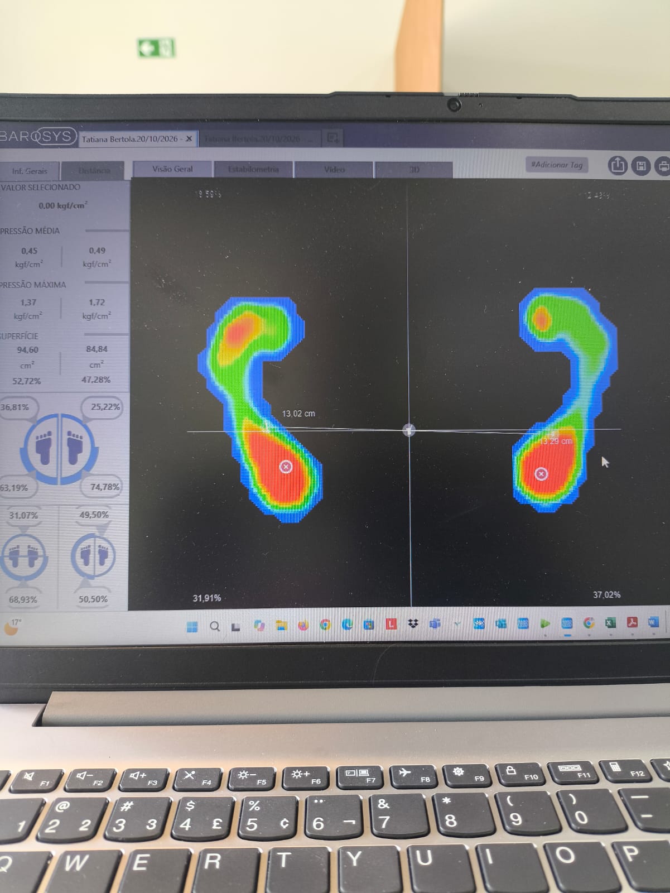Open the Inf. Gerais side tab
This screenshot has height=893, width=670.
coord(30,171)
